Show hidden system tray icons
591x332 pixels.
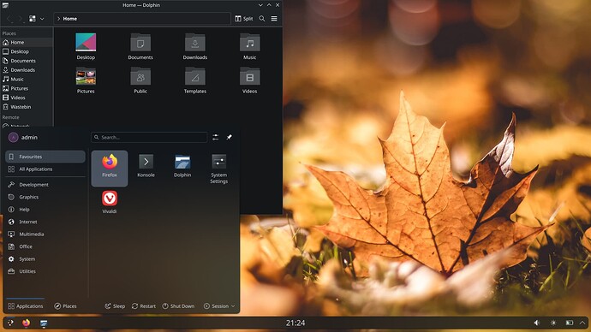pyautogui.click(x=582, y=323)
